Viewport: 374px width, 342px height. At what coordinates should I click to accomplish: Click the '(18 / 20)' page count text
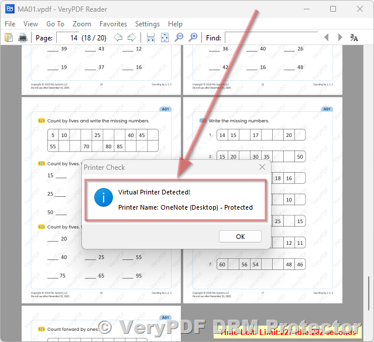(x=94, y=37)
